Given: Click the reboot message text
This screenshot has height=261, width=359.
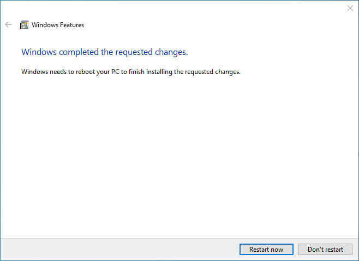Looking at the screenshot, I should [131, 72].
